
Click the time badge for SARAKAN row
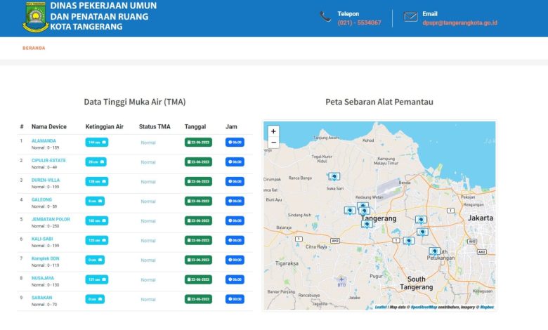(235, 299)
